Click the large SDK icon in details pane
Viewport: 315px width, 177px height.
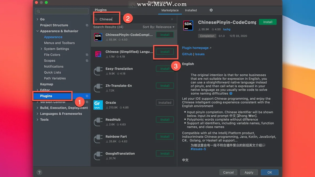(x=188, y=26)
